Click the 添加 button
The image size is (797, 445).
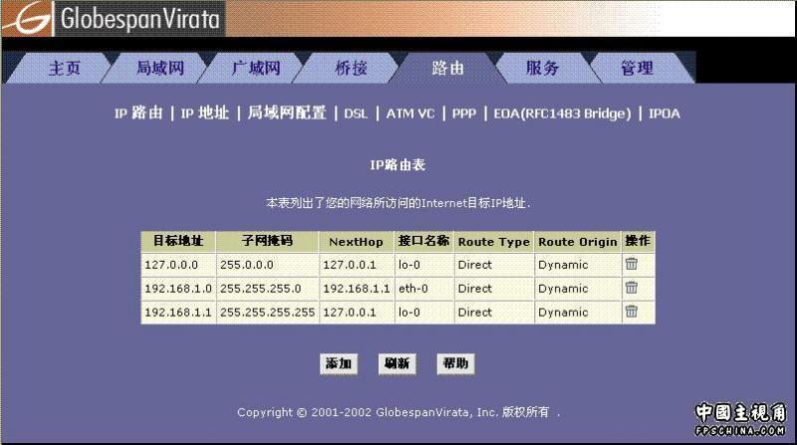(x=339, y=363)
